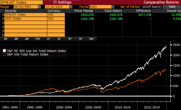Click the USD currency cell for SP4LVIT
The height and width of the screenshot is (110, 181).
(56, 15)
